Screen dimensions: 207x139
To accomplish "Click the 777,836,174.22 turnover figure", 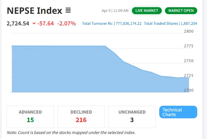I will (128, 24).
